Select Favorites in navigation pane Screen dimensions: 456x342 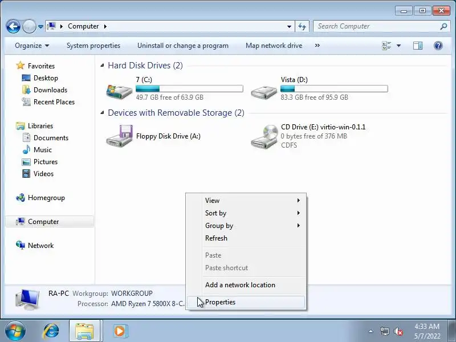coord(41,66)
